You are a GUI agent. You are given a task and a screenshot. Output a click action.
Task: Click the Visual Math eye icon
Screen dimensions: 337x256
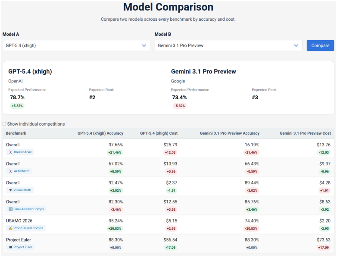click(10, 190)
